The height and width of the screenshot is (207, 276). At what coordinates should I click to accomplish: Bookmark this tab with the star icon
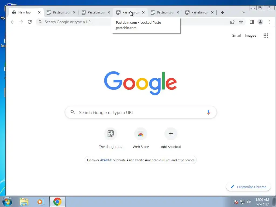coord(241,22)
